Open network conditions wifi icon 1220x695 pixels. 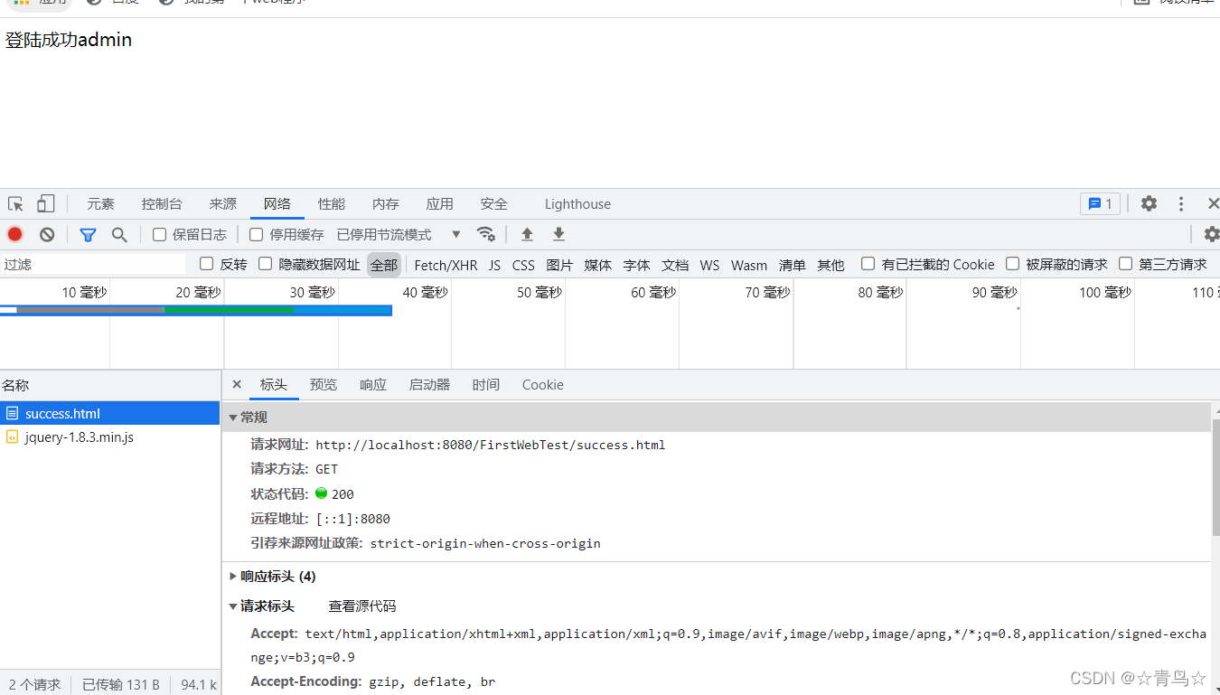486,234
